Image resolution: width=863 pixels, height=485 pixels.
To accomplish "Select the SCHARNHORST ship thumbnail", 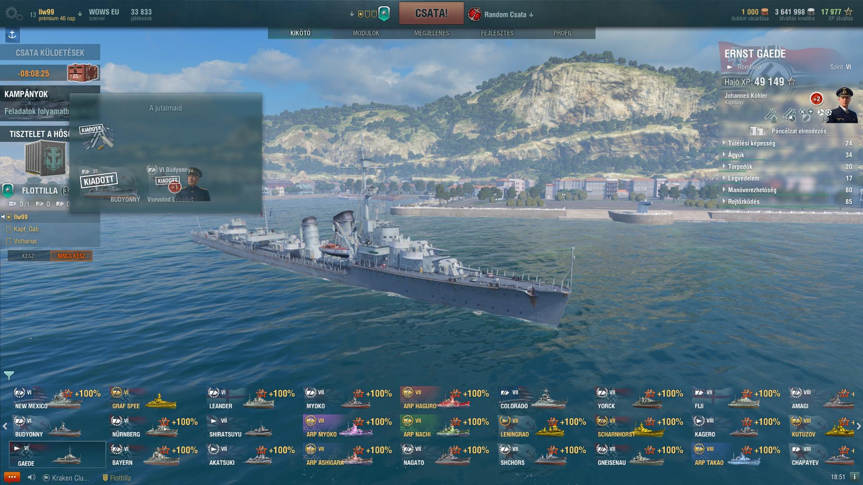I will pyautogui.click(x=638, y=427).
